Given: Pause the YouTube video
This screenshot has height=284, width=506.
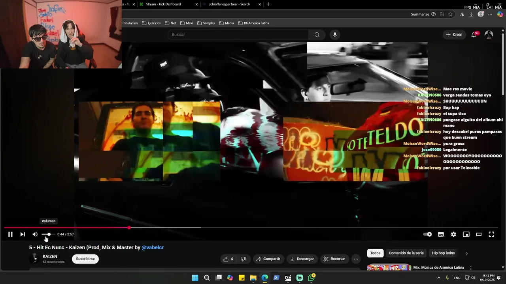Looking at the screenshot, I should 10,234.
